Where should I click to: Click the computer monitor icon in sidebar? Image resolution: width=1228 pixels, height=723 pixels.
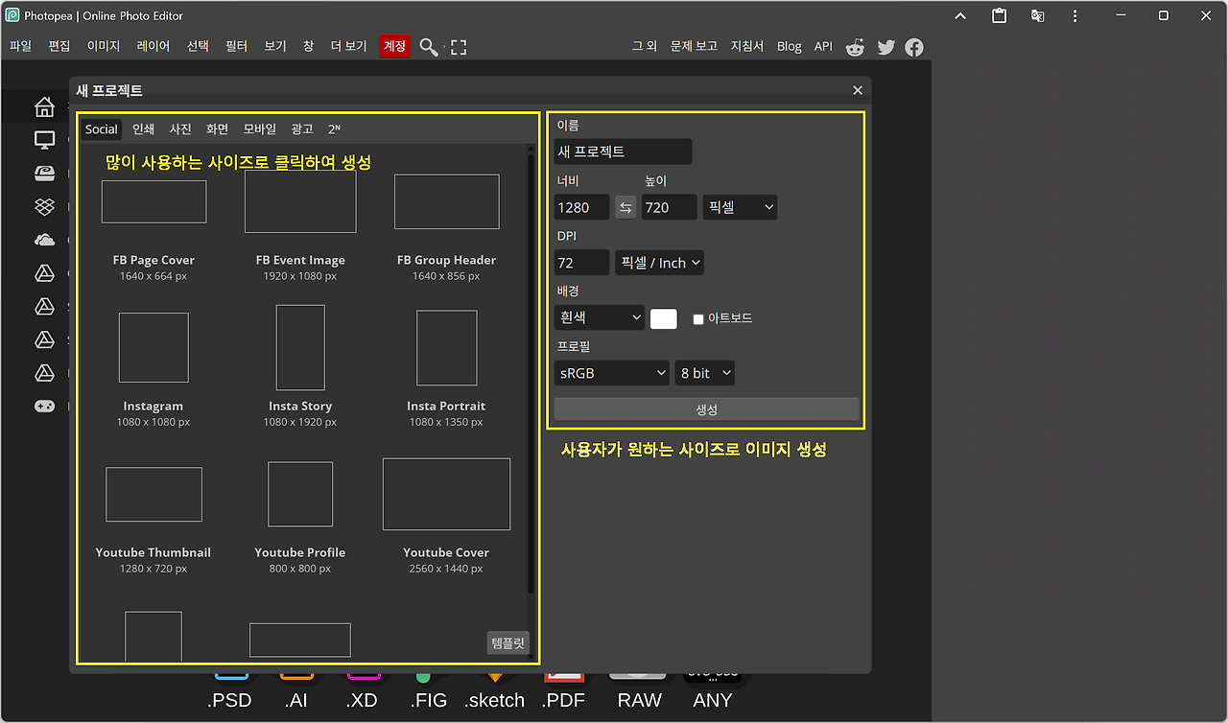(44, 140)
